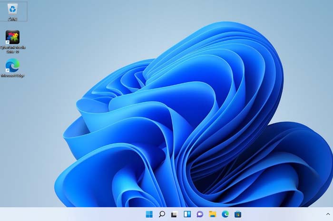
Task: Select the Microsoft Edge desktop shortcut
Action: pos(12,68)
